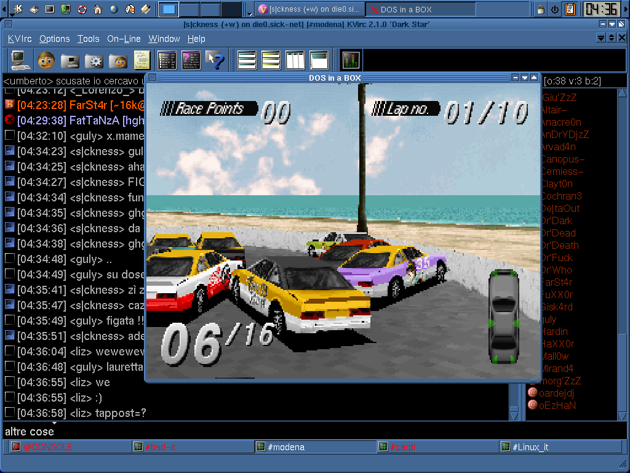This screenshot has height=473, width=630.
Task: Click the folder with face toolbar icon
Action: tap(118, 60)
